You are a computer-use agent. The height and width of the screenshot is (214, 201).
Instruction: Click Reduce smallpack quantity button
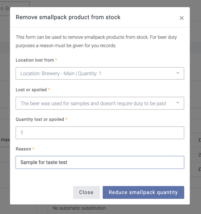pyautogui.click(x=143, y=192)
